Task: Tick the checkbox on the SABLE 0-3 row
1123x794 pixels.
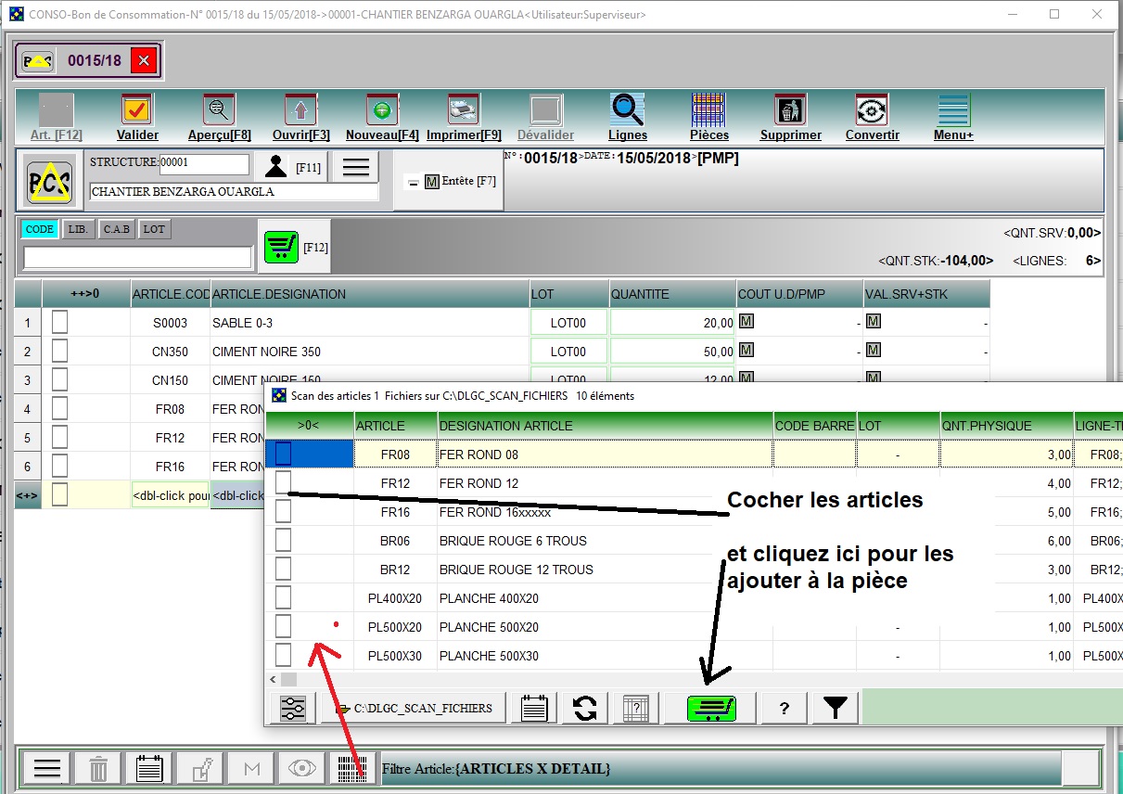Action: [x=59, y=322]
